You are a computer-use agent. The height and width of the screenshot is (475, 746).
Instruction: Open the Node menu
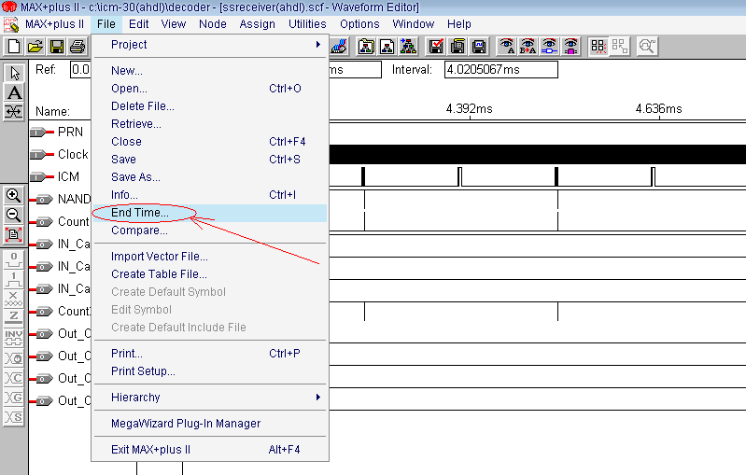pos(212,23)
